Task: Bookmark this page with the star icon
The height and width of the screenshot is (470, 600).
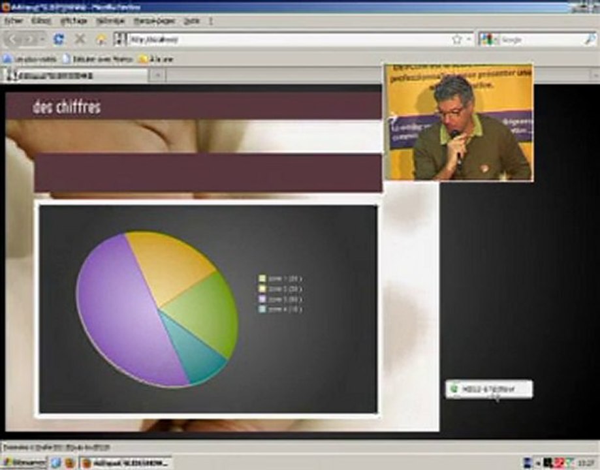Action: pyautogui.click(x=456, y=39)
